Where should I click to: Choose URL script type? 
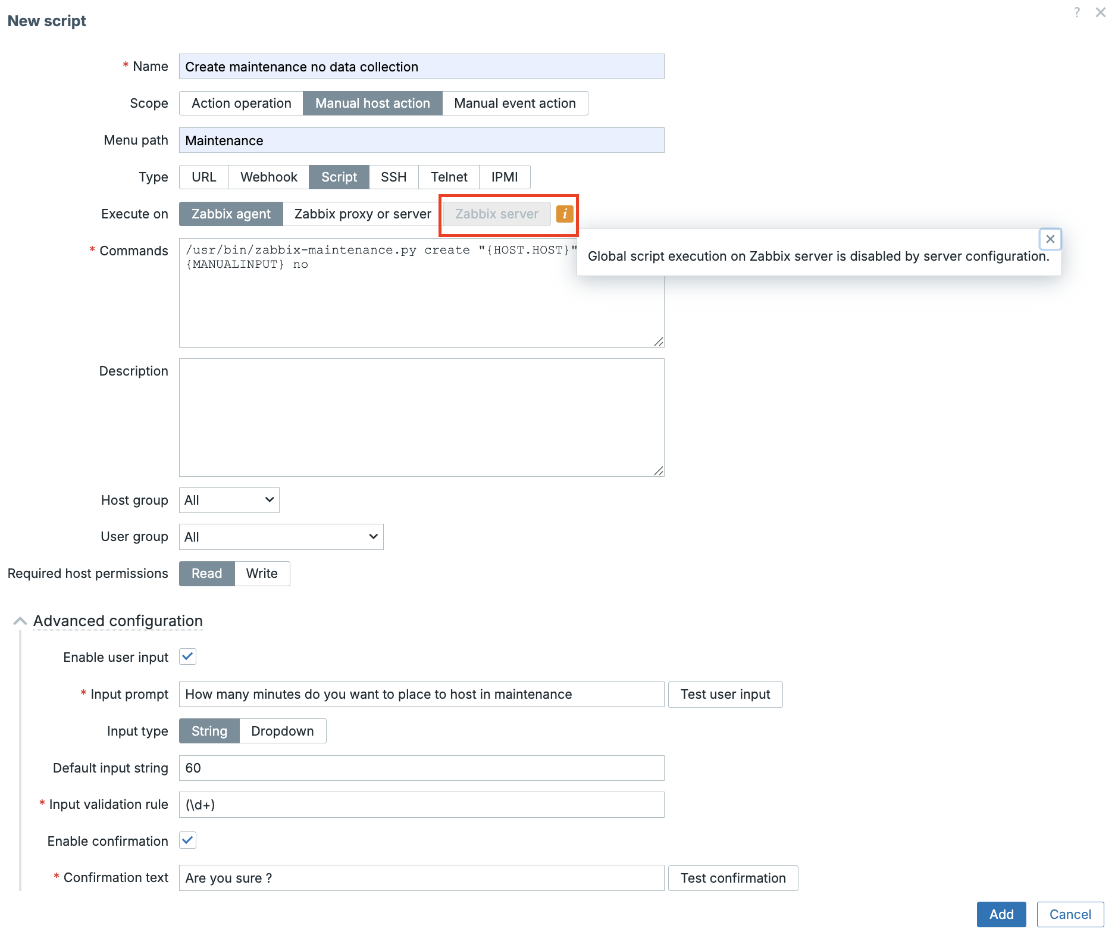coord(204,177)
